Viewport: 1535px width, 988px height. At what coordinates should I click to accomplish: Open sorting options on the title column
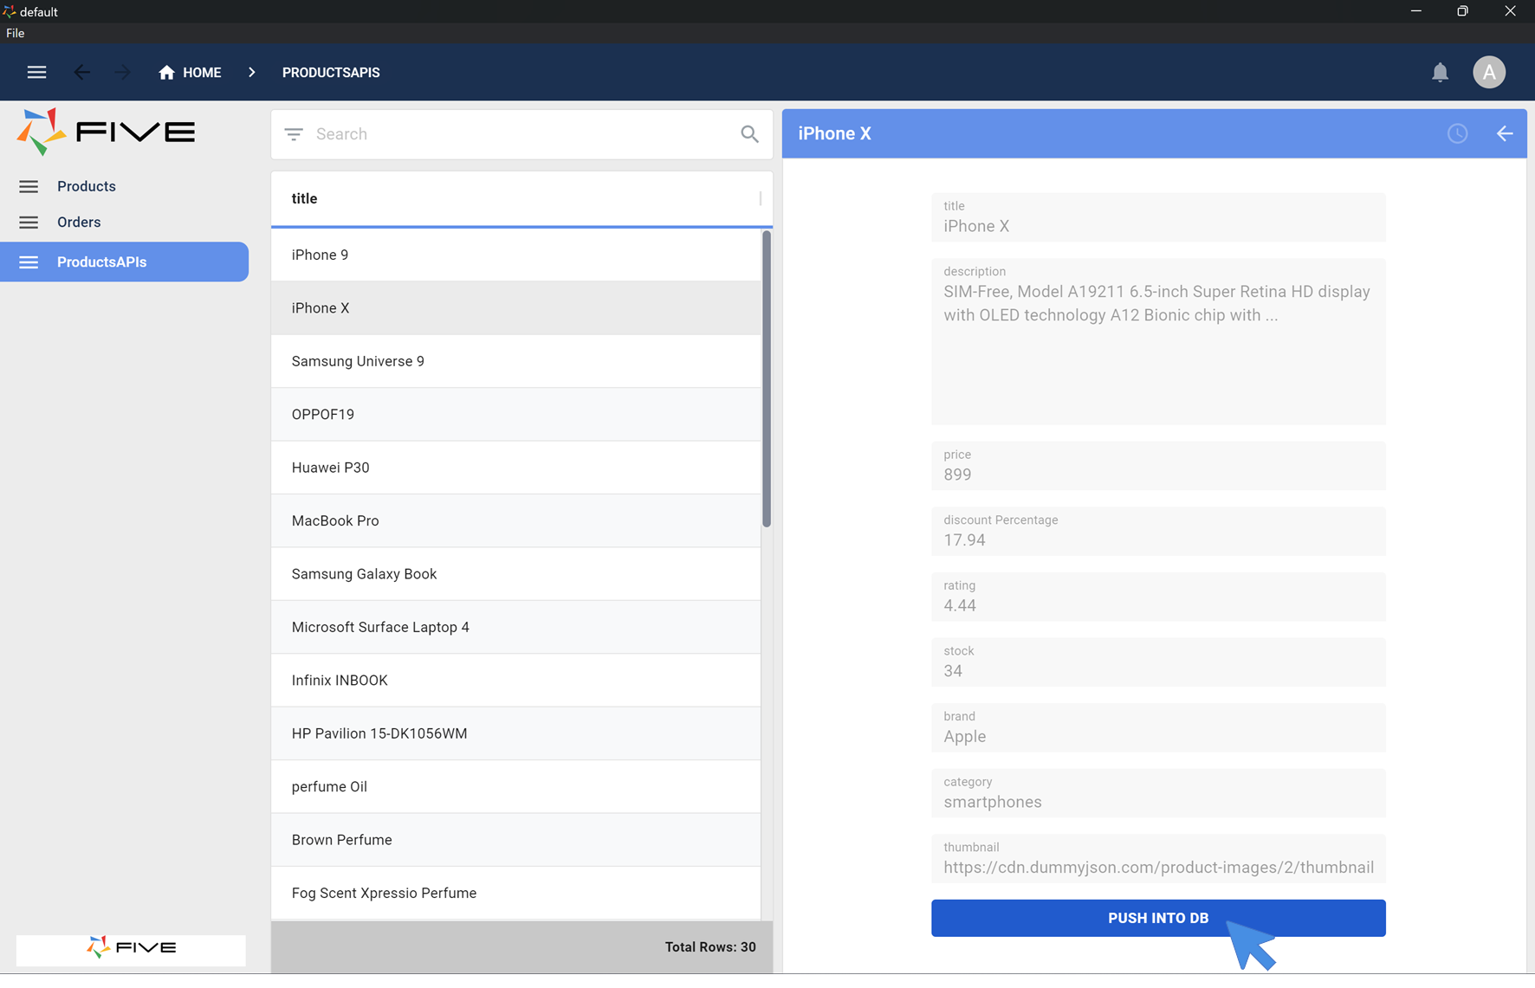coord(304,198)
